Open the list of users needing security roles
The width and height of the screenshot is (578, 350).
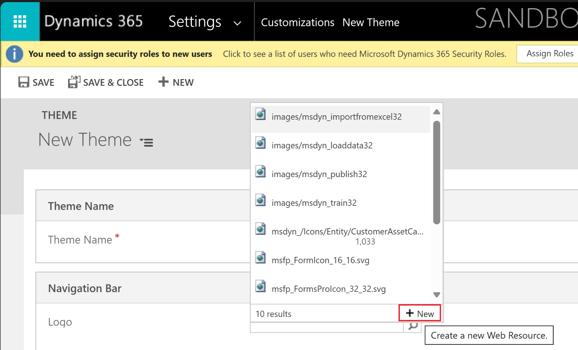[365, 54]
